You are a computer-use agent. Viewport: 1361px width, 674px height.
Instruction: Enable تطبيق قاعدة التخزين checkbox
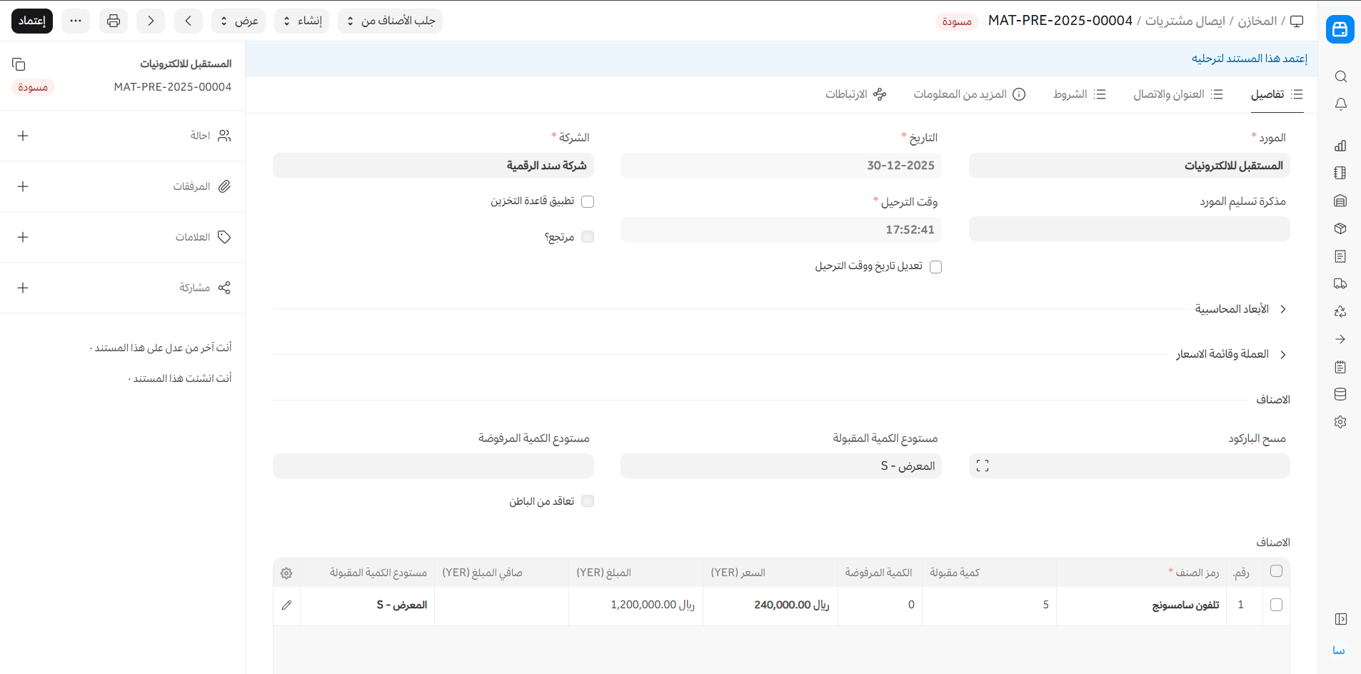click(x=588, y=202)
